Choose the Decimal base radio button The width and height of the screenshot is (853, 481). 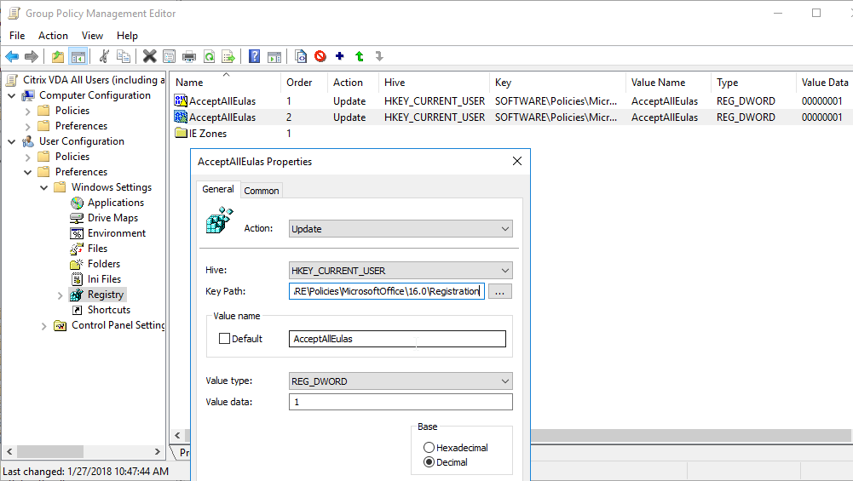[429, 462]
